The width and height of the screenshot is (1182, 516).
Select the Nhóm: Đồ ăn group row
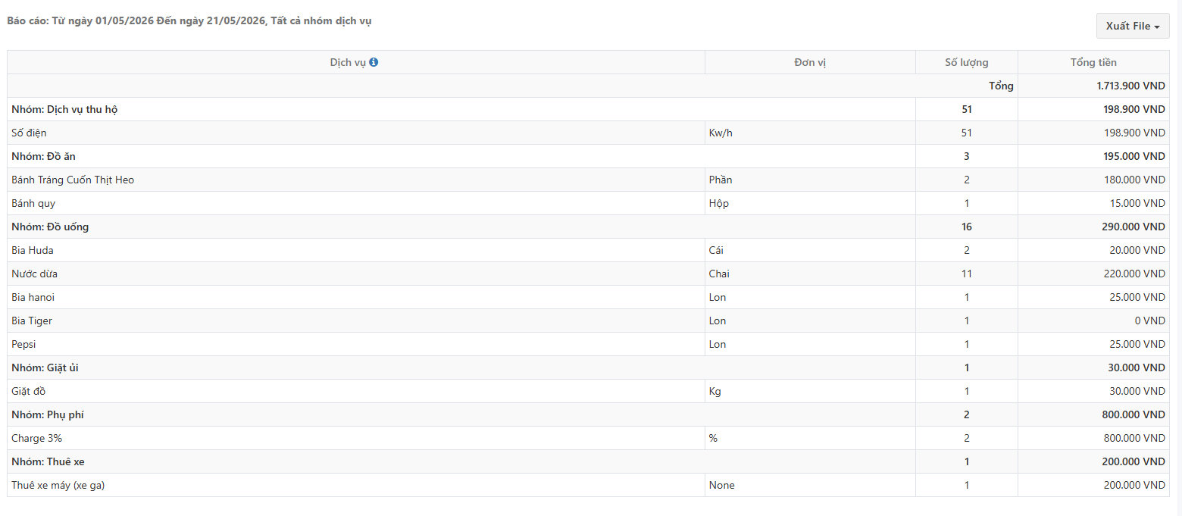(x=589, y=156)
